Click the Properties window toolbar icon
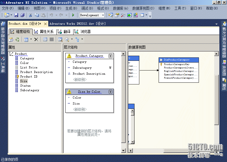This screenshot has width=227, height=162. (x=117, y=15)
